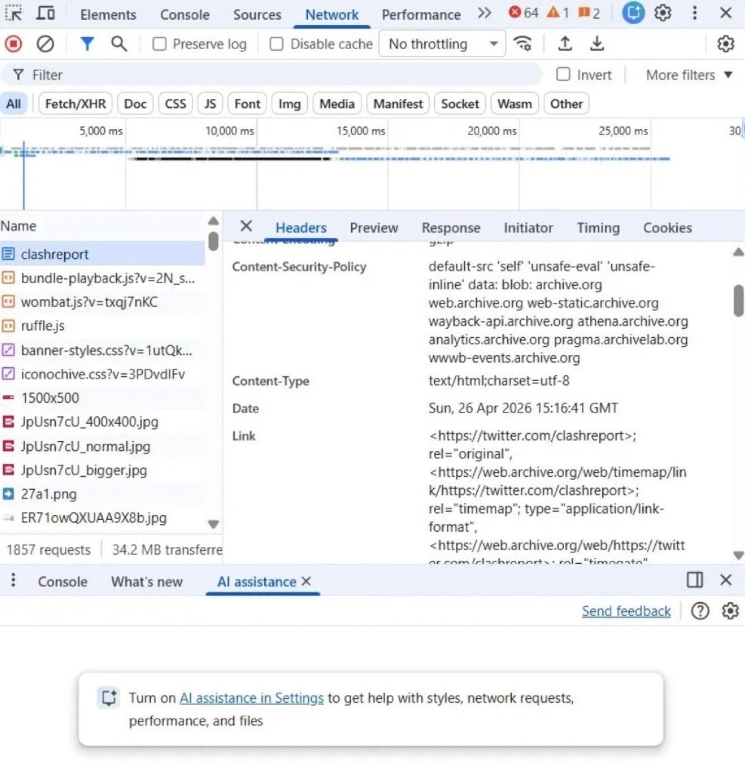The height and width of the screenshot is (776, 745).
Task: Expand the More filters dropdown
Action: [x=689, y=75]
